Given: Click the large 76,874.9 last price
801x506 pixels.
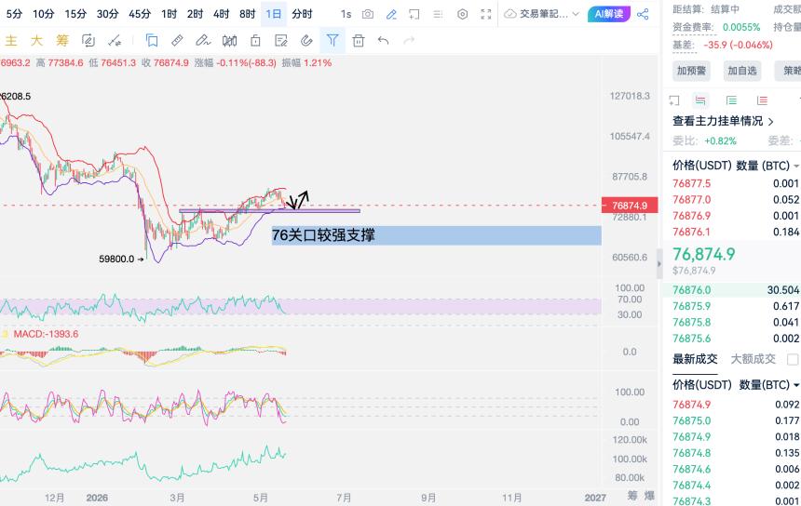Looking at the screenshot, I should [704, 254].
